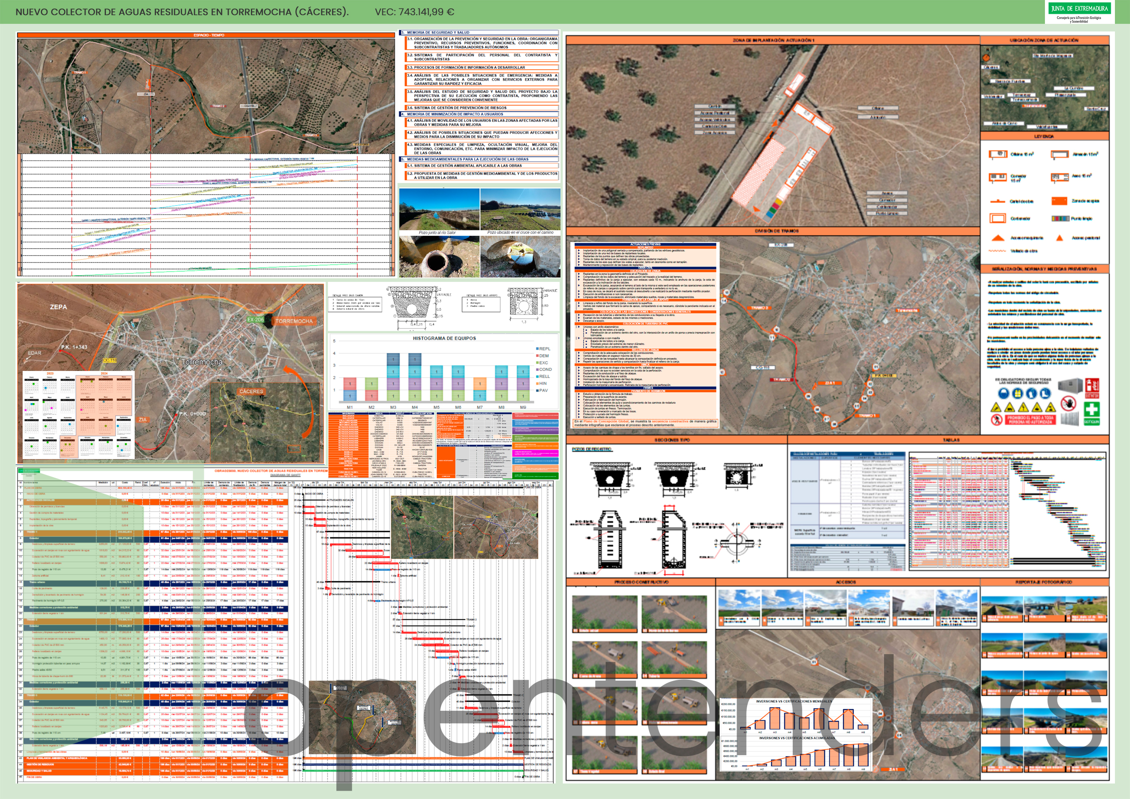
Task: Select the Acceso maquinaria triangle symbol
Action: (998, 238)
